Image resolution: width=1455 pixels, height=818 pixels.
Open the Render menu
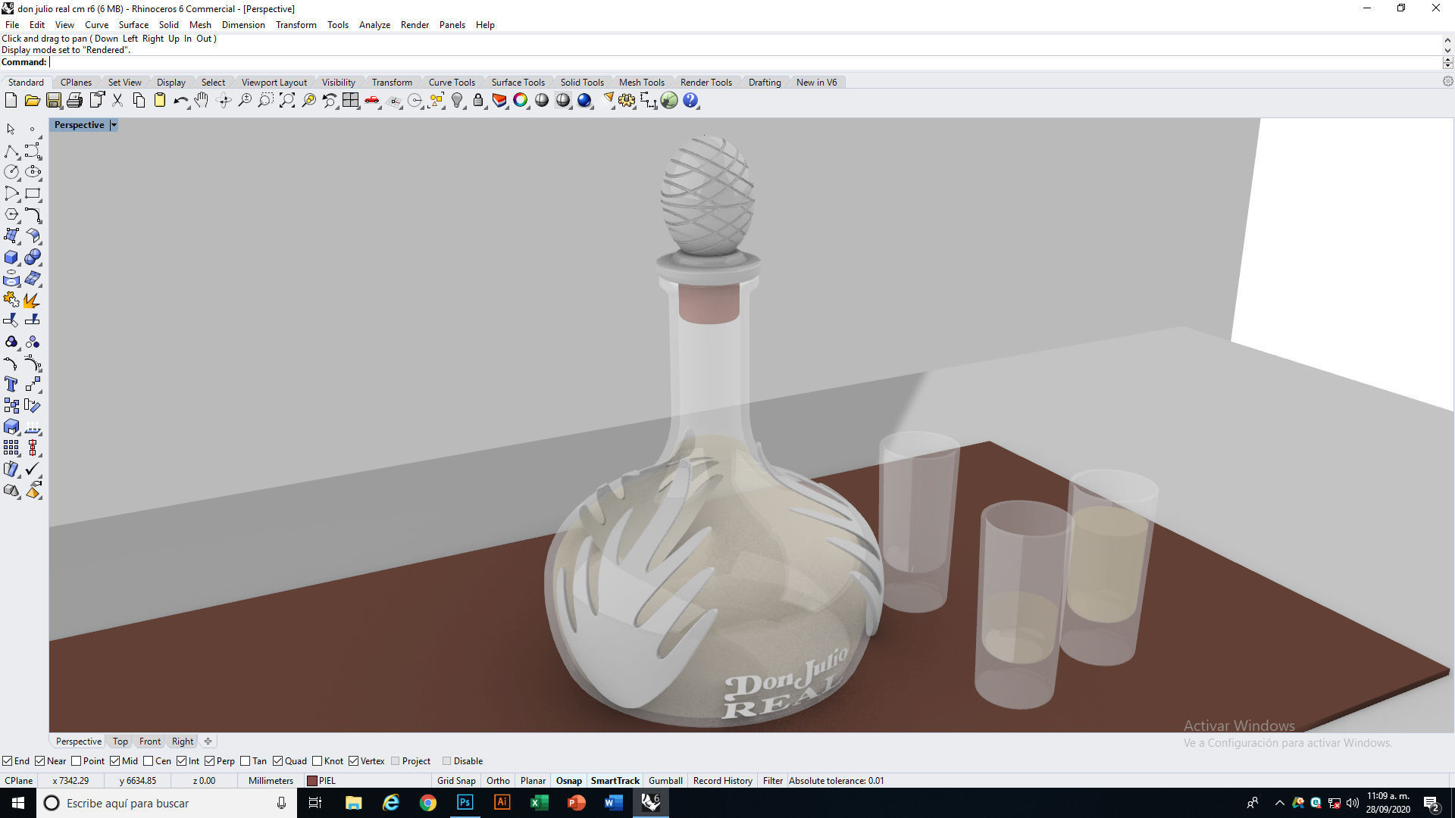[x=415, y=25]
